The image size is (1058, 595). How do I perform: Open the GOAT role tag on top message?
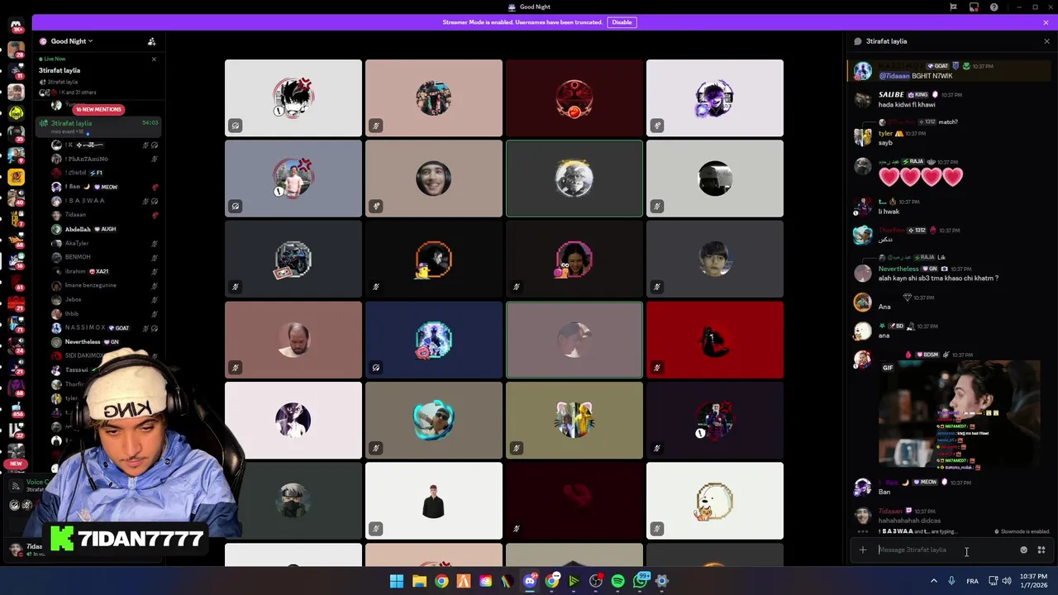point(937,66)
